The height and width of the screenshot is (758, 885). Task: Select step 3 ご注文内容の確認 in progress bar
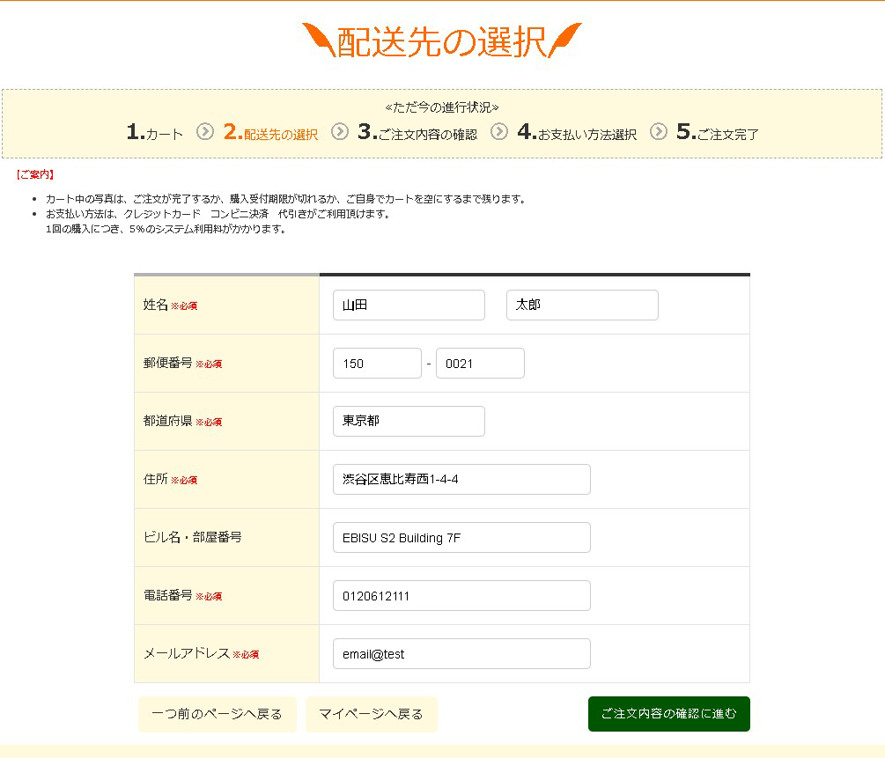[417, 133]
